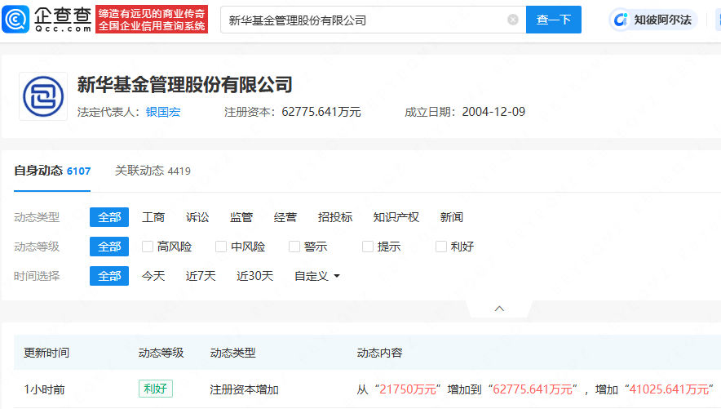The image size is (721, 409).
Task: Filter by 近7天 time range
Action: pos(201,276)
